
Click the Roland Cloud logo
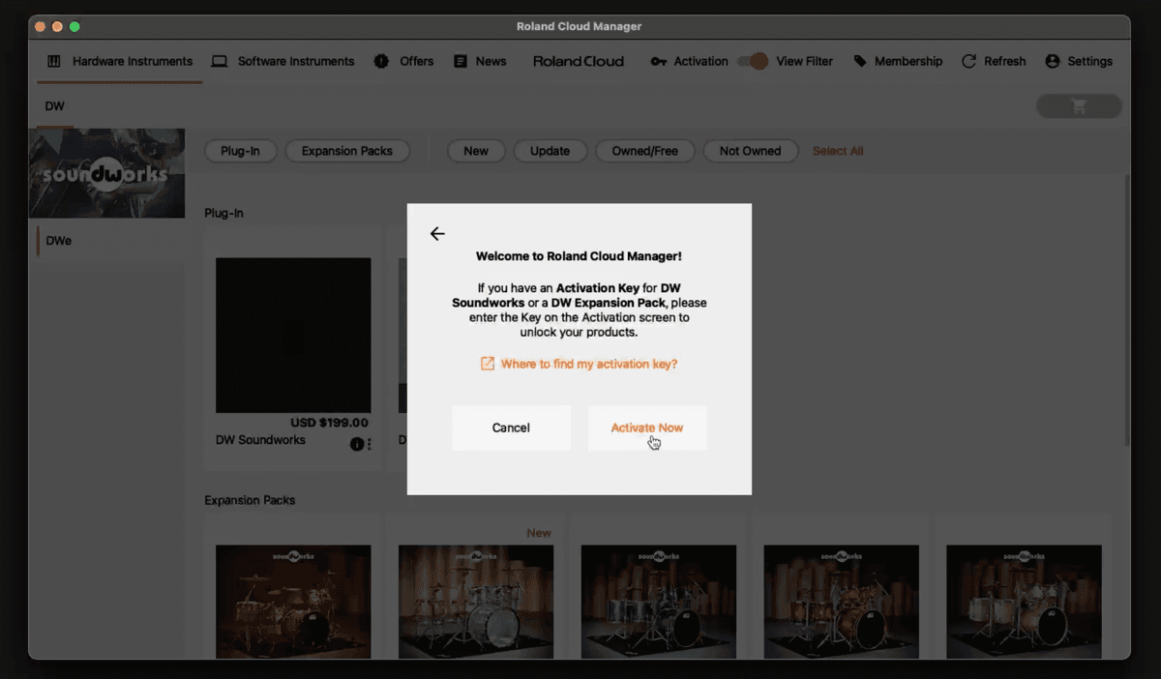[579, 61]
